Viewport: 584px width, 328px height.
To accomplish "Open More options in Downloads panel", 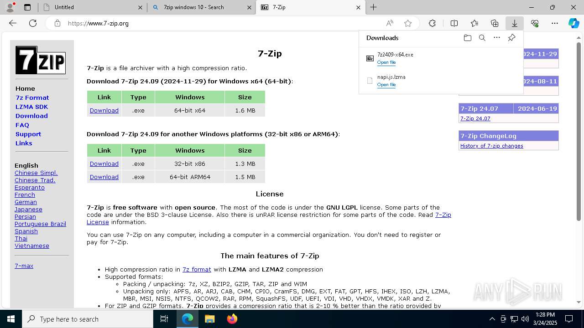I will click(x=497, y=38).
